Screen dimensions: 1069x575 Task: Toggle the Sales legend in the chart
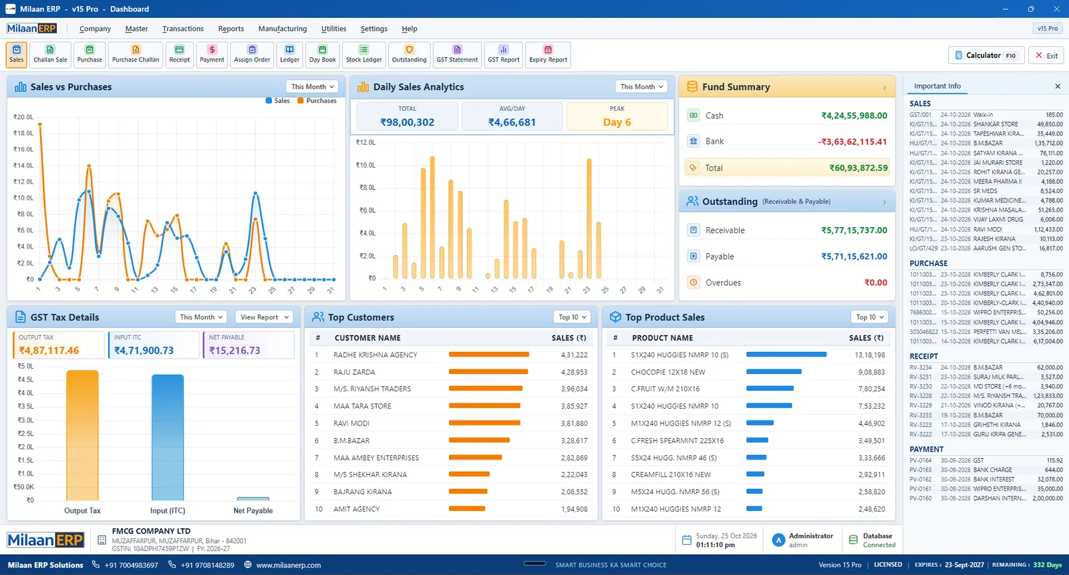pyautogui.click(x=278, y=101)
